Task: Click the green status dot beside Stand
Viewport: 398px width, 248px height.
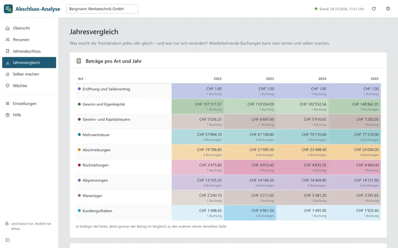Action: pyautogui.click(x=316, y=9)
